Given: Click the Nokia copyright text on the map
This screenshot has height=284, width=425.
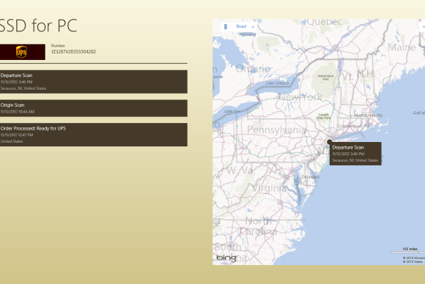Looking at the screenshot, I should 413,261.
